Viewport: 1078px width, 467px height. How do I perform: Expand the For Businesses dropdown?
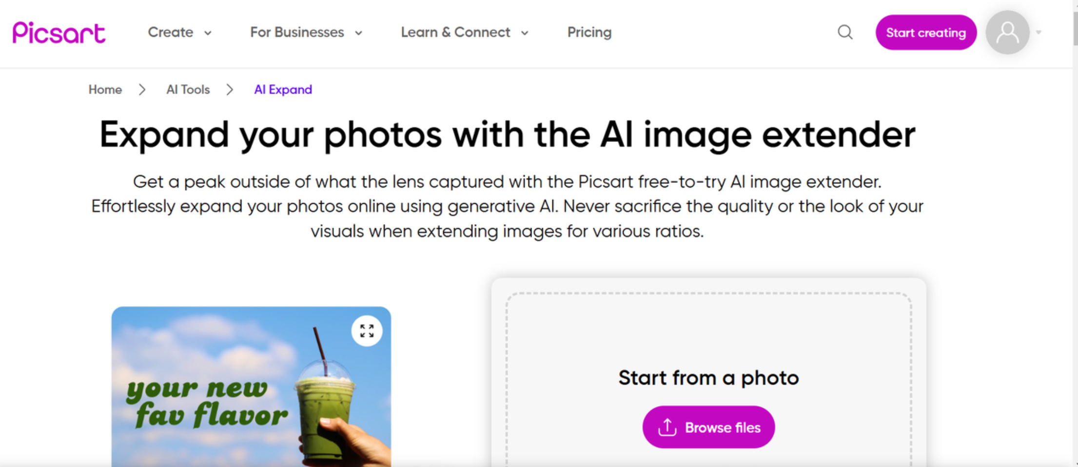coord(306,33)
